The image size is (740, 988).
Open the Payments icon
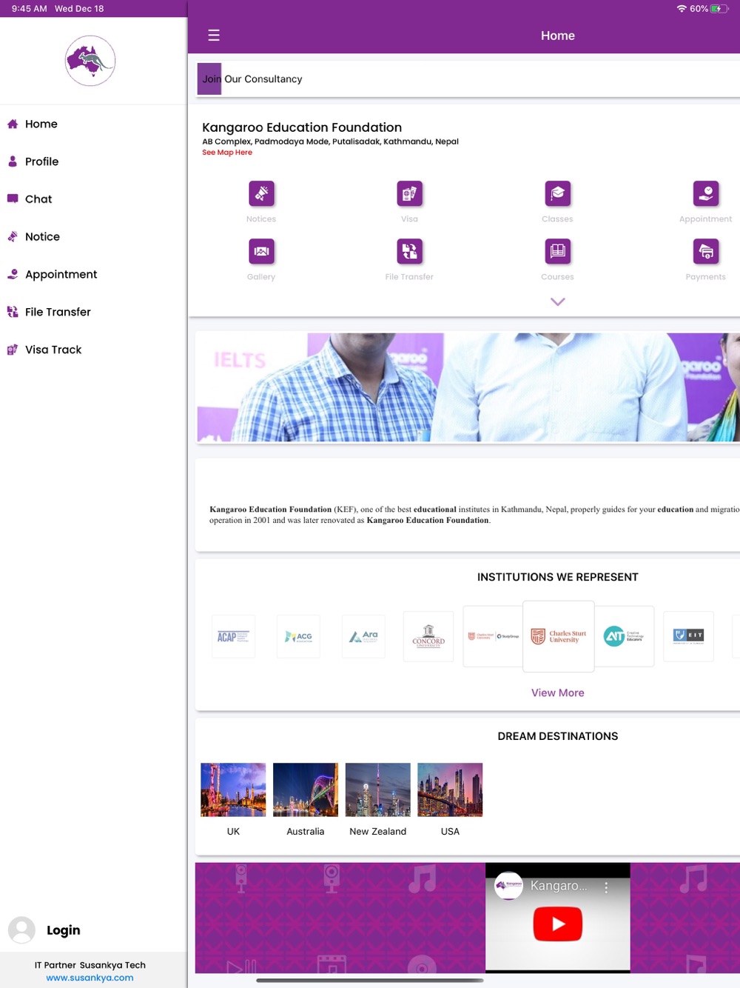pyautogui.click(x=705, y=252)
